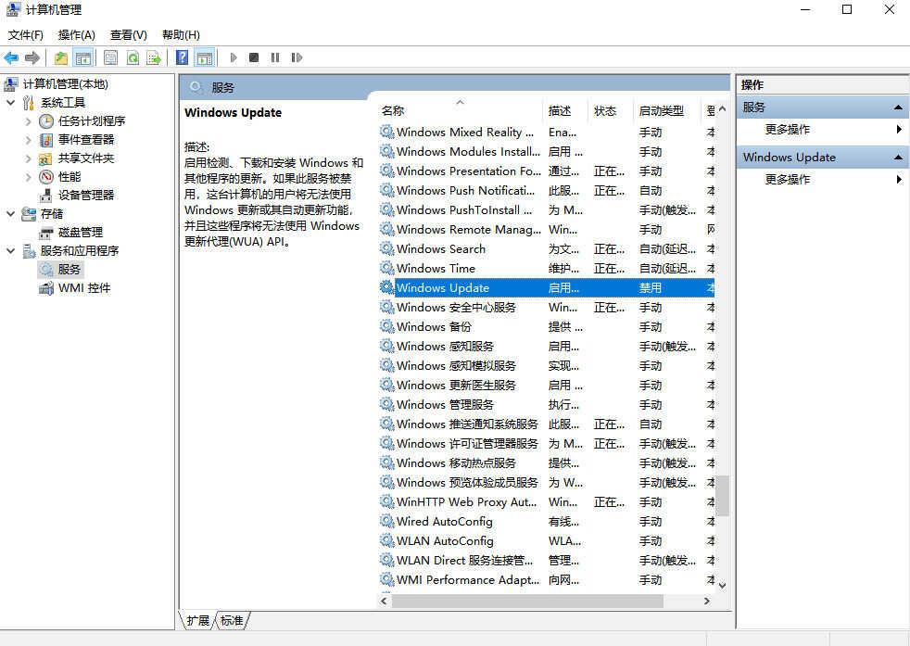Viewport: 910px width, 646px height.
Task: Switch to the 标准 tab
Action: pos(233,621)
